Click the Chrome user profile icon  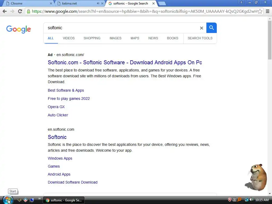tap(241, 2)
